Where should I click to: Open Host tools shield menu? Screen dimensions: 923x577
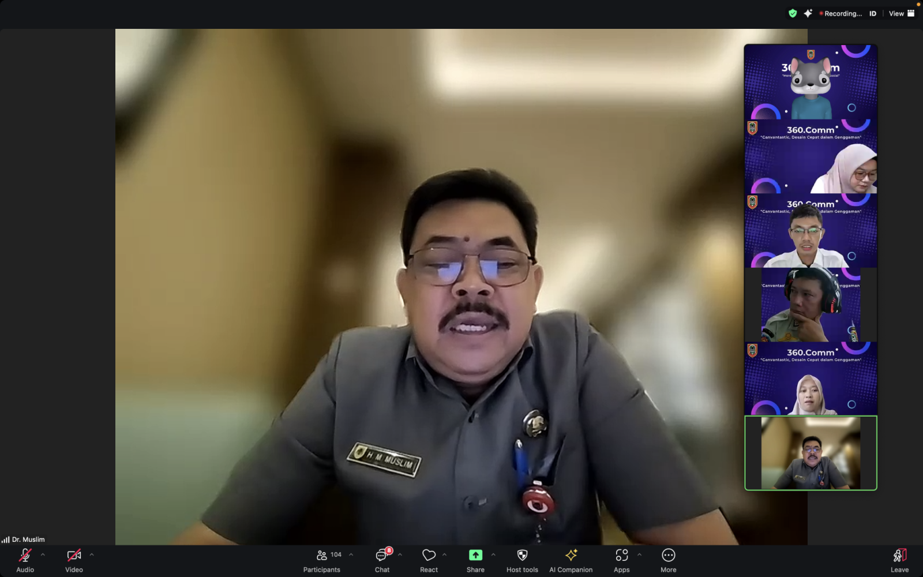pyautogui.click(x=522, y=560)
